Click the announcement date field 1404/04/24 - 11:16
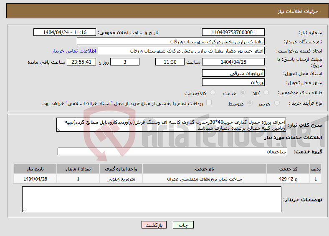329x236 pixels. [65, 32]
